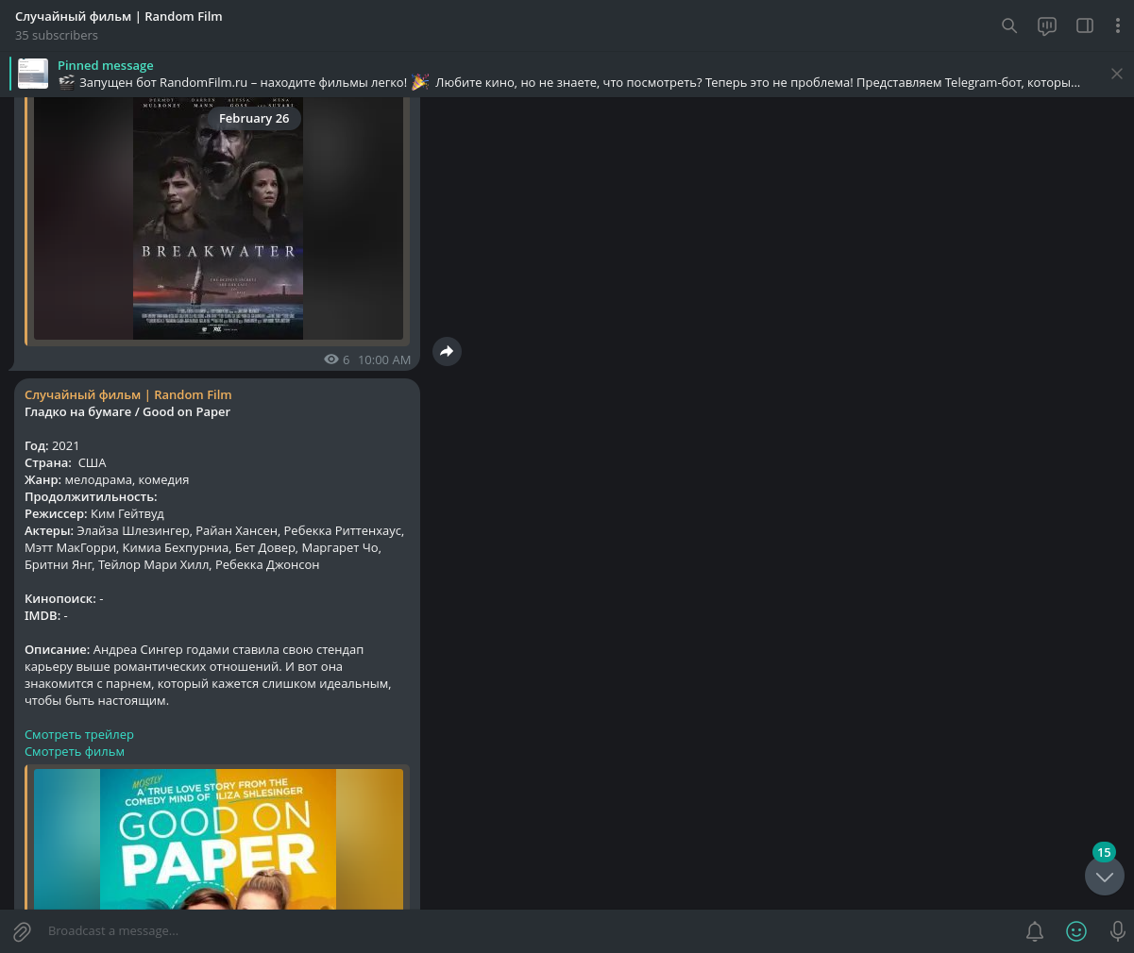Attach a file with the paperclip icon
This screenshot has height=953, width=1134.
point(23,931)
